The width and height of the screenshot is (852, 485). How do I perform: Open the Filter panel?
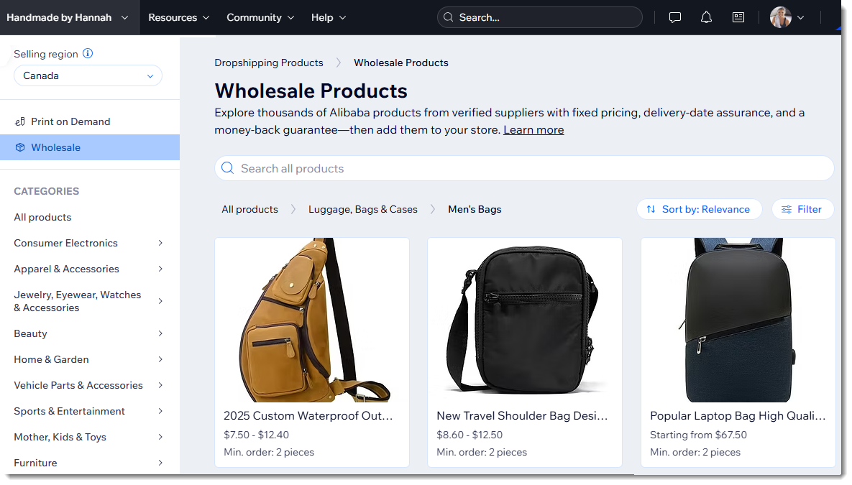click(x=802, y=208)
